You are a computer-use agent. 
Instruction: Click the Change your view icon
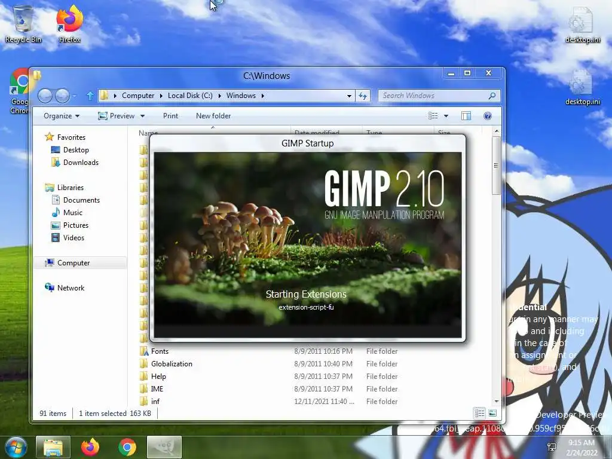[x=433, y=116]
